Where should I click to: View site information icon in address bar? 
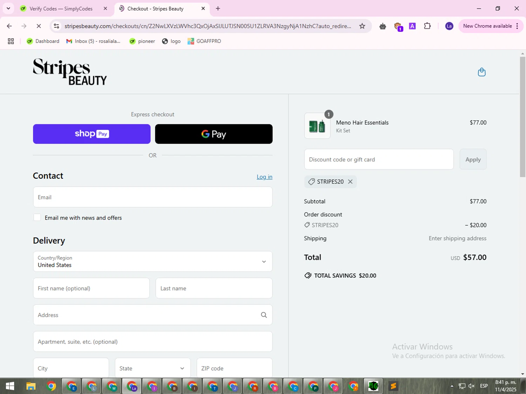pos(56,26)
